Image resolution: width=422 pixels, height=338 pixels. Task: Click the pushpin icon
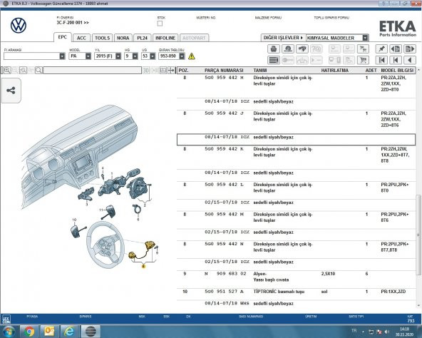pyautogui.click(x=381, y=49)
